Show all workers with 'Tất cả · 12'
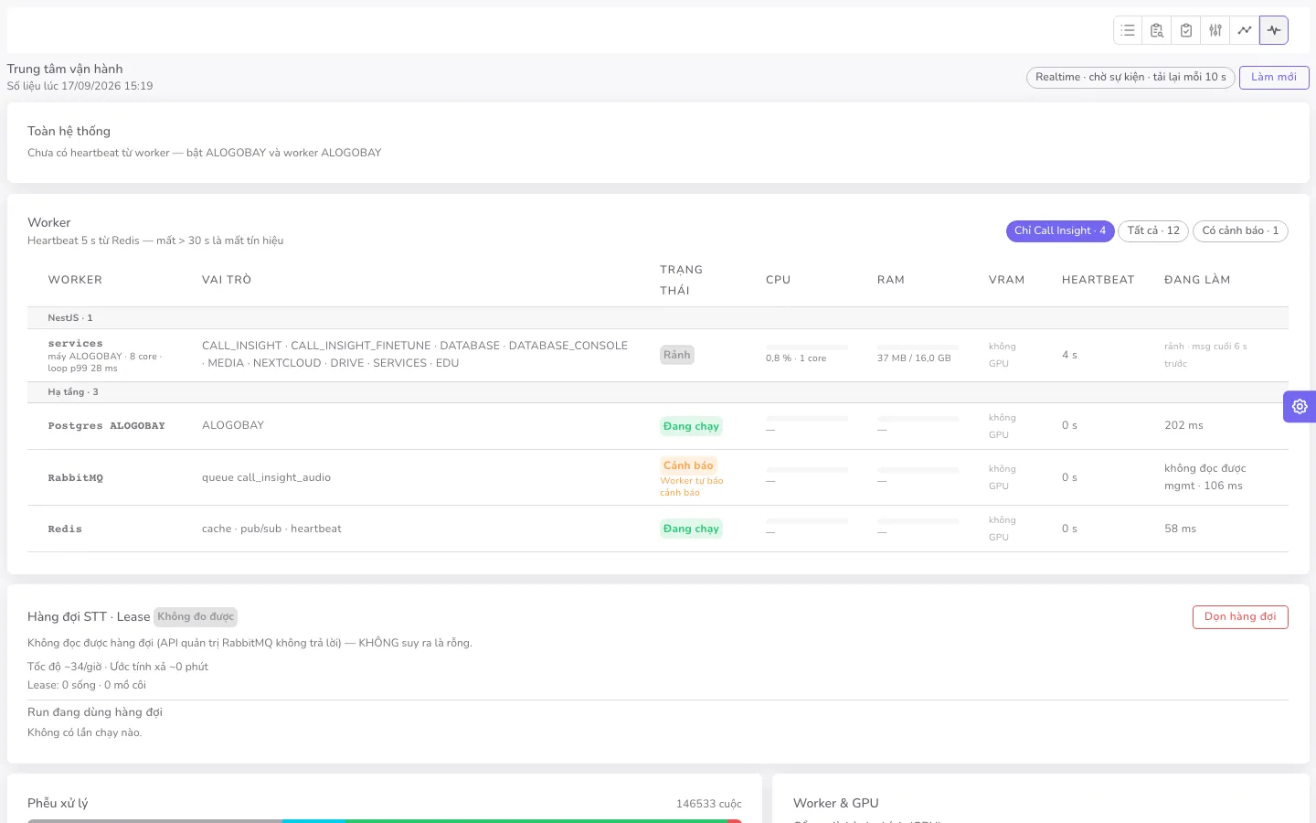Screen dimensions: 1316x823 (x=1153, y=230)
